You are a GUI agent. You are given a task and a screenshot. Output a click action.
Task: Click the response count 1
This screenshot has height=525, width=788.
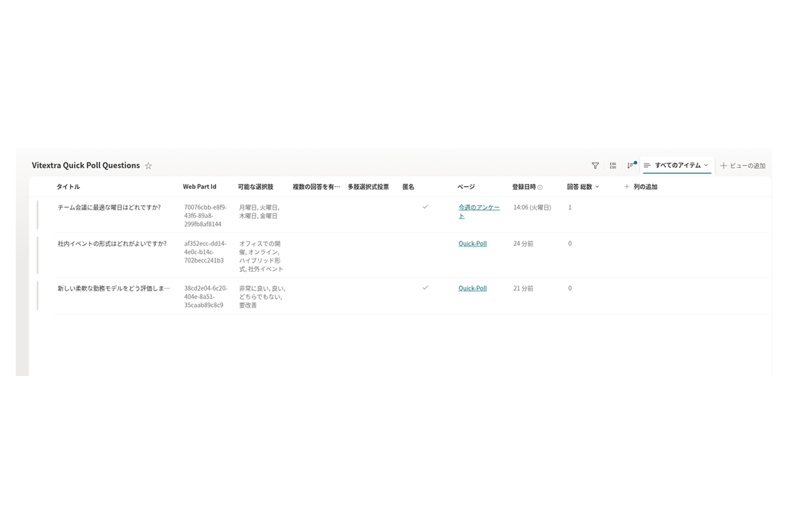tap(570, 207)
